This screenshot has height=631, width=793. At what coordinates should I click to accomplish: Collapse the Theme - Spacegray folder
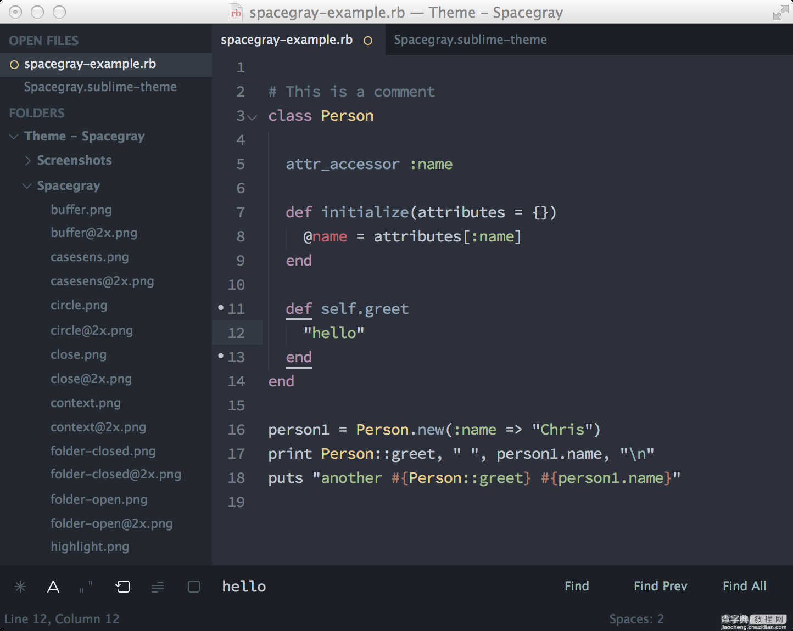[x=14, y=136]
